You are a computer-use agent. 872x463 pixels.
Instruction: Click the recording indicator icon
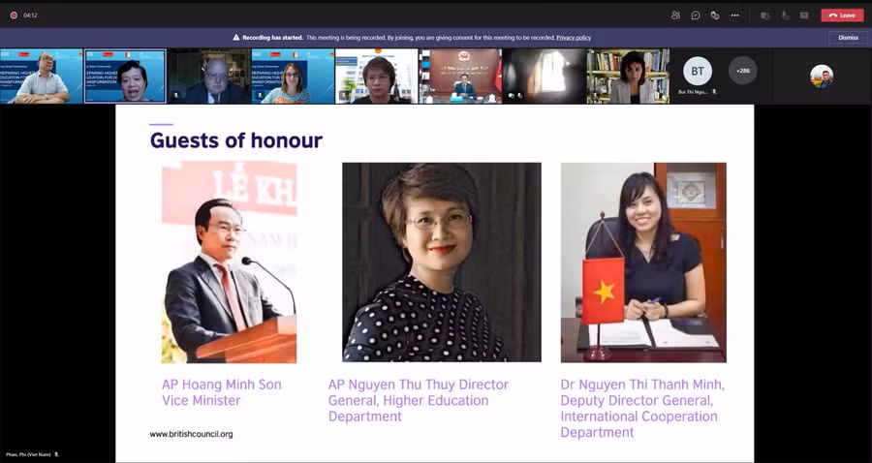14,15
